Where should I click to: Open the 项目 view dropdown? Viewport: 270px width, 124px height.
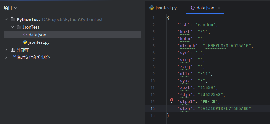click(11, 8)
